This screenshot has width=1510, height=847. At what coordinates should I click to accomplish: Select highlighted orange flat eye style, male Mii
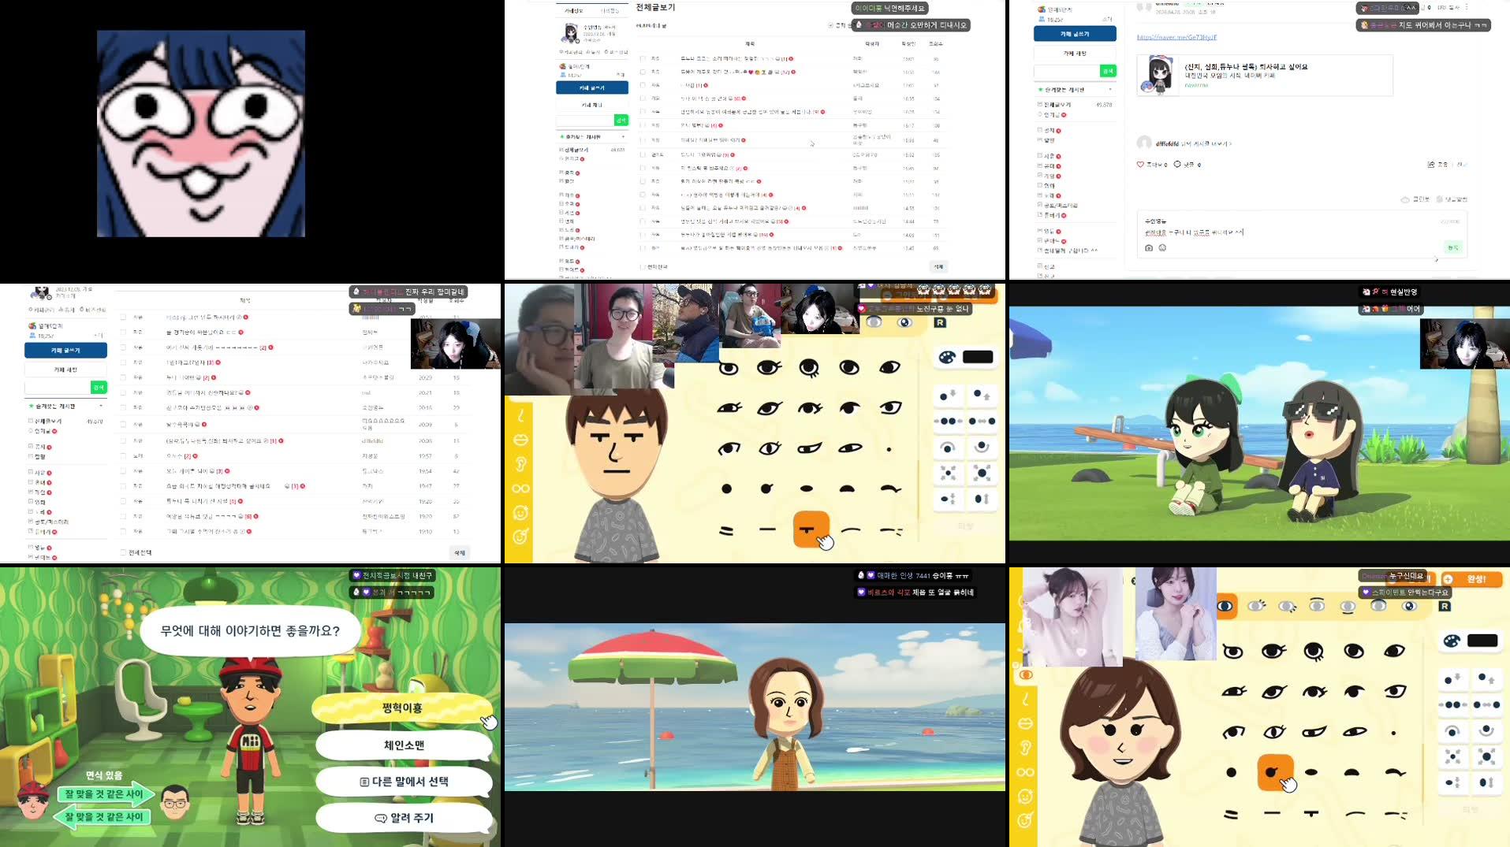pyautogui.click(x=811, y=529)
